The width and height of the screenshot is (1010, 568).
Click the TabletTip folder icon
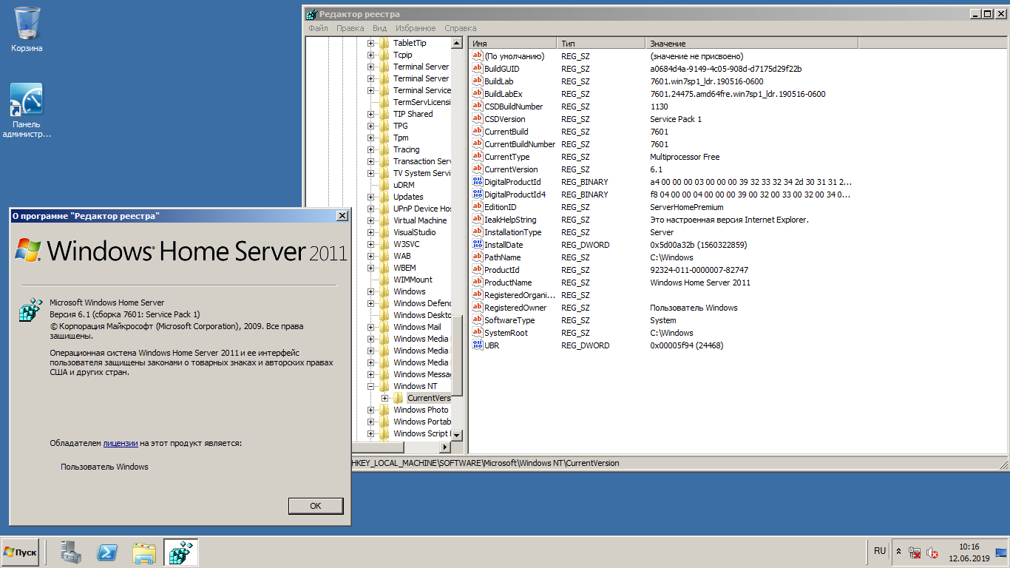(x=384, y=43)
